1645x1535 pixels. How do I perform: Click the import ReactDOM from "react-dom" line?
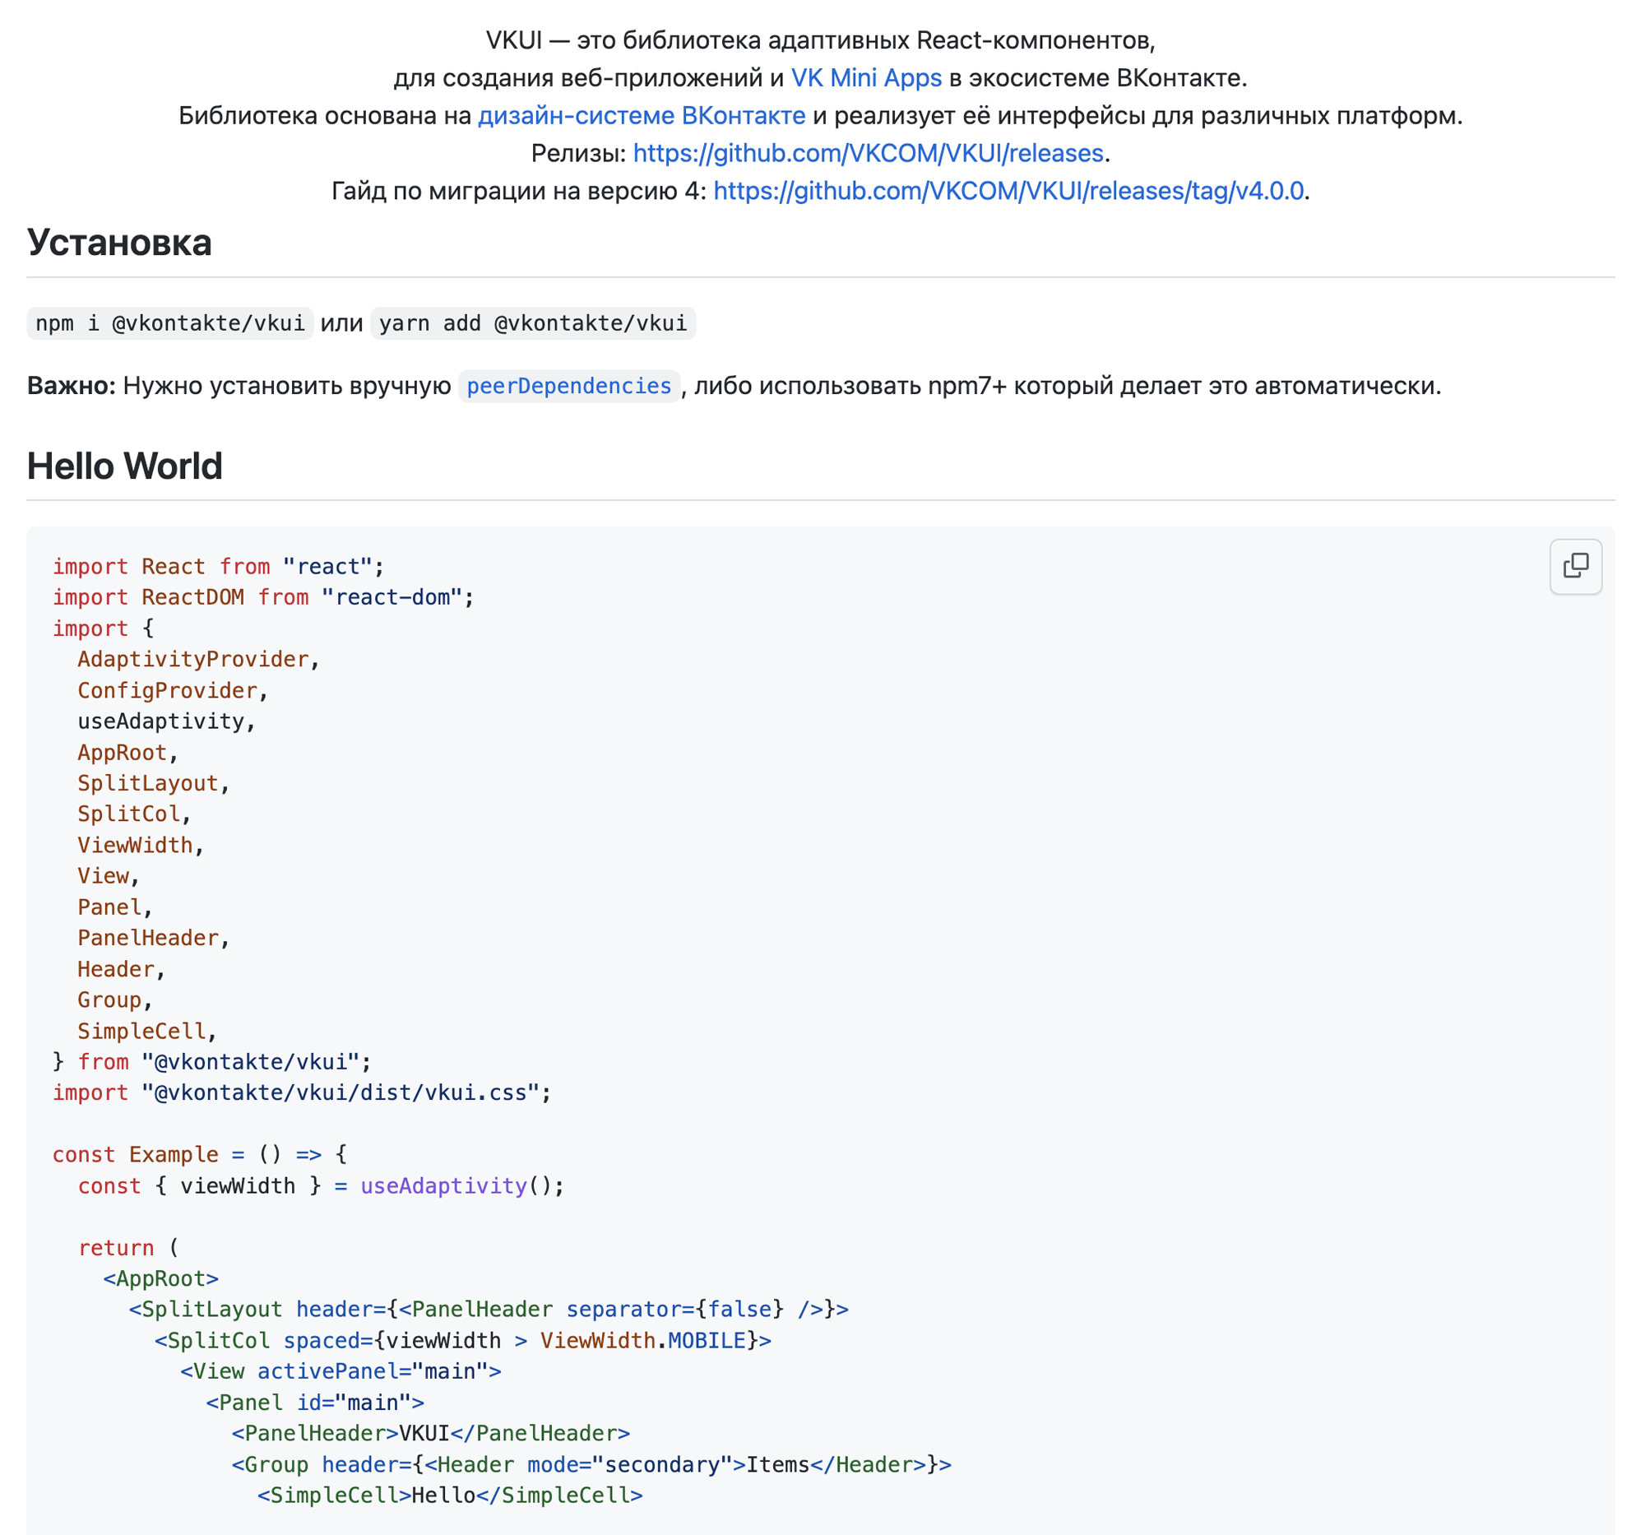point(263,597)
